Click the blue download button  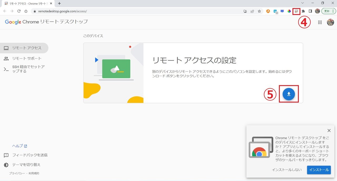click(x=289, y=94)
